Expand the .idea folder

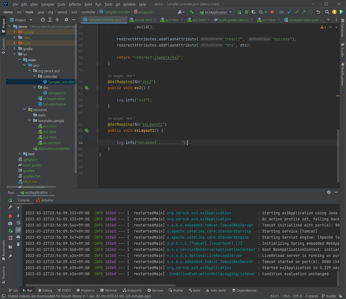[x=14, y=38]
